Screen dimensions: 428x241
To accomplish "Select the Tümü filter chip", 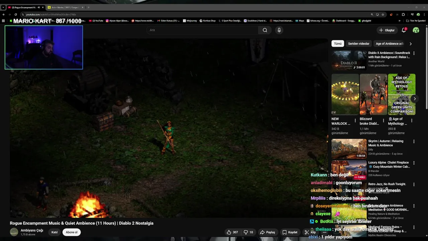I will 338,44.
